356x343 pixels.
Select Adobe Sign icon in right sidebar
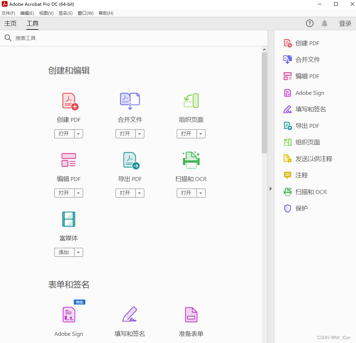click(288, 93)
